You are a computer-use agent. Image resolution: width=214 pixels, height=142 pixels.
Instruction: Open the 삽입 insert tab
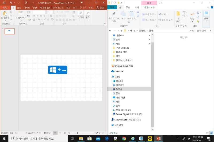pyautogui.click(x=19, y=8)
